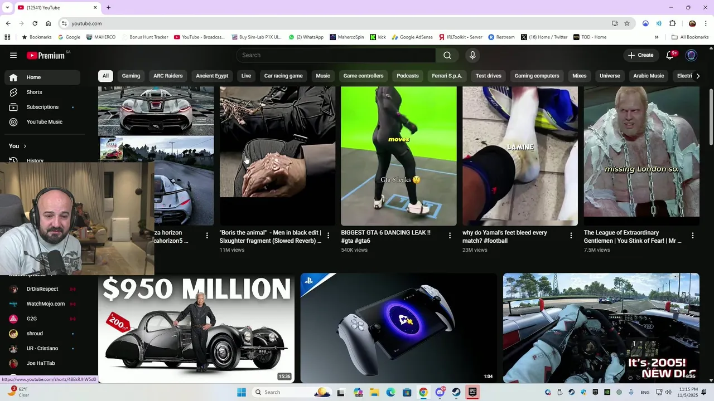Open the tab search dropdown in Chrome
This screenshot has height=401, width=714.
7,7
